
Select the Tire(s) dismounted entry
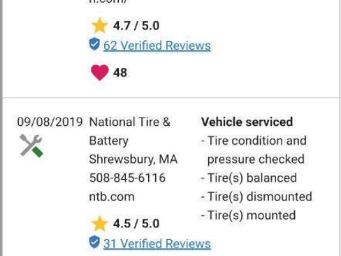(x=256, y=197)
